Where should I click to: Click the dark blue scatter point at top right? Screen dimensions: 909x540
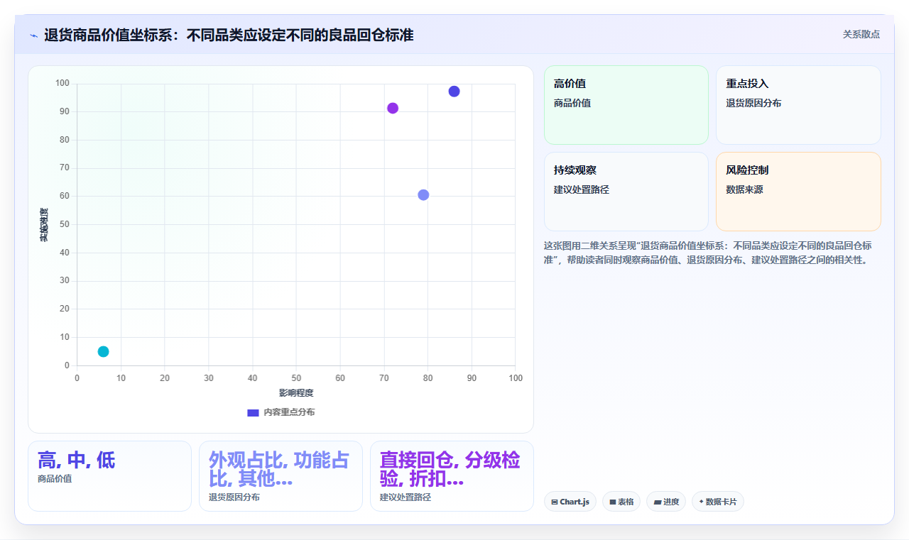[x=454, y=92]
